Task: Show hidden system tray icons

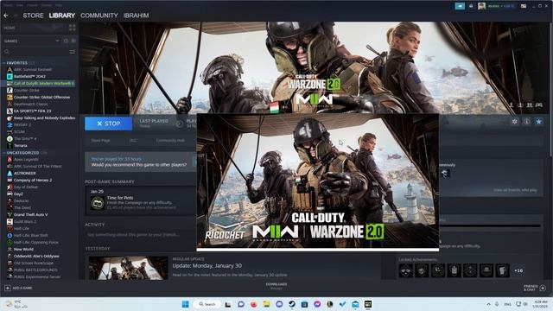Action: pyautogui.click(x=488, y=304)
